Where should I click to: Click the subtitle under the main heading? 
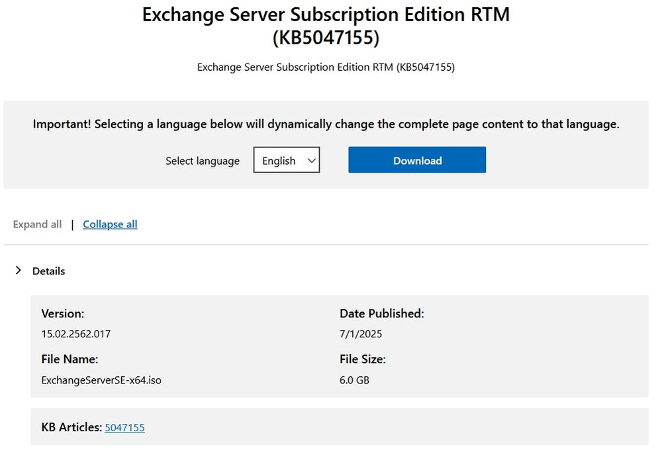(326, 67)
